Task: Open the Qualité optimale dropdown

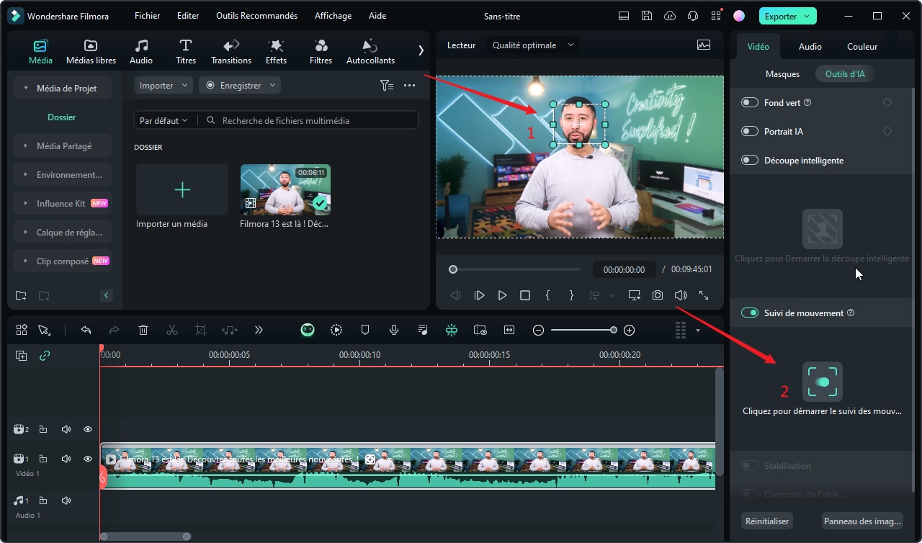Action: point(533,45)
